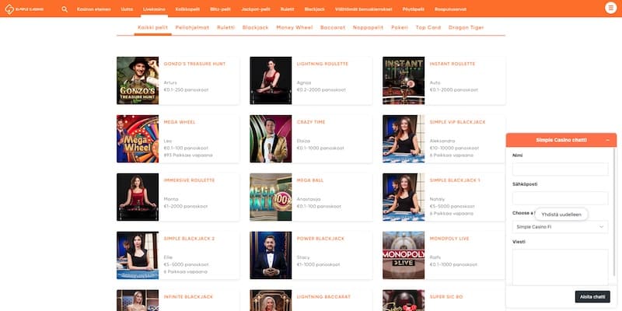Launch Crazy Time thumbnail
This screenshot has width=622, height=311.
(x=271, y=139)
